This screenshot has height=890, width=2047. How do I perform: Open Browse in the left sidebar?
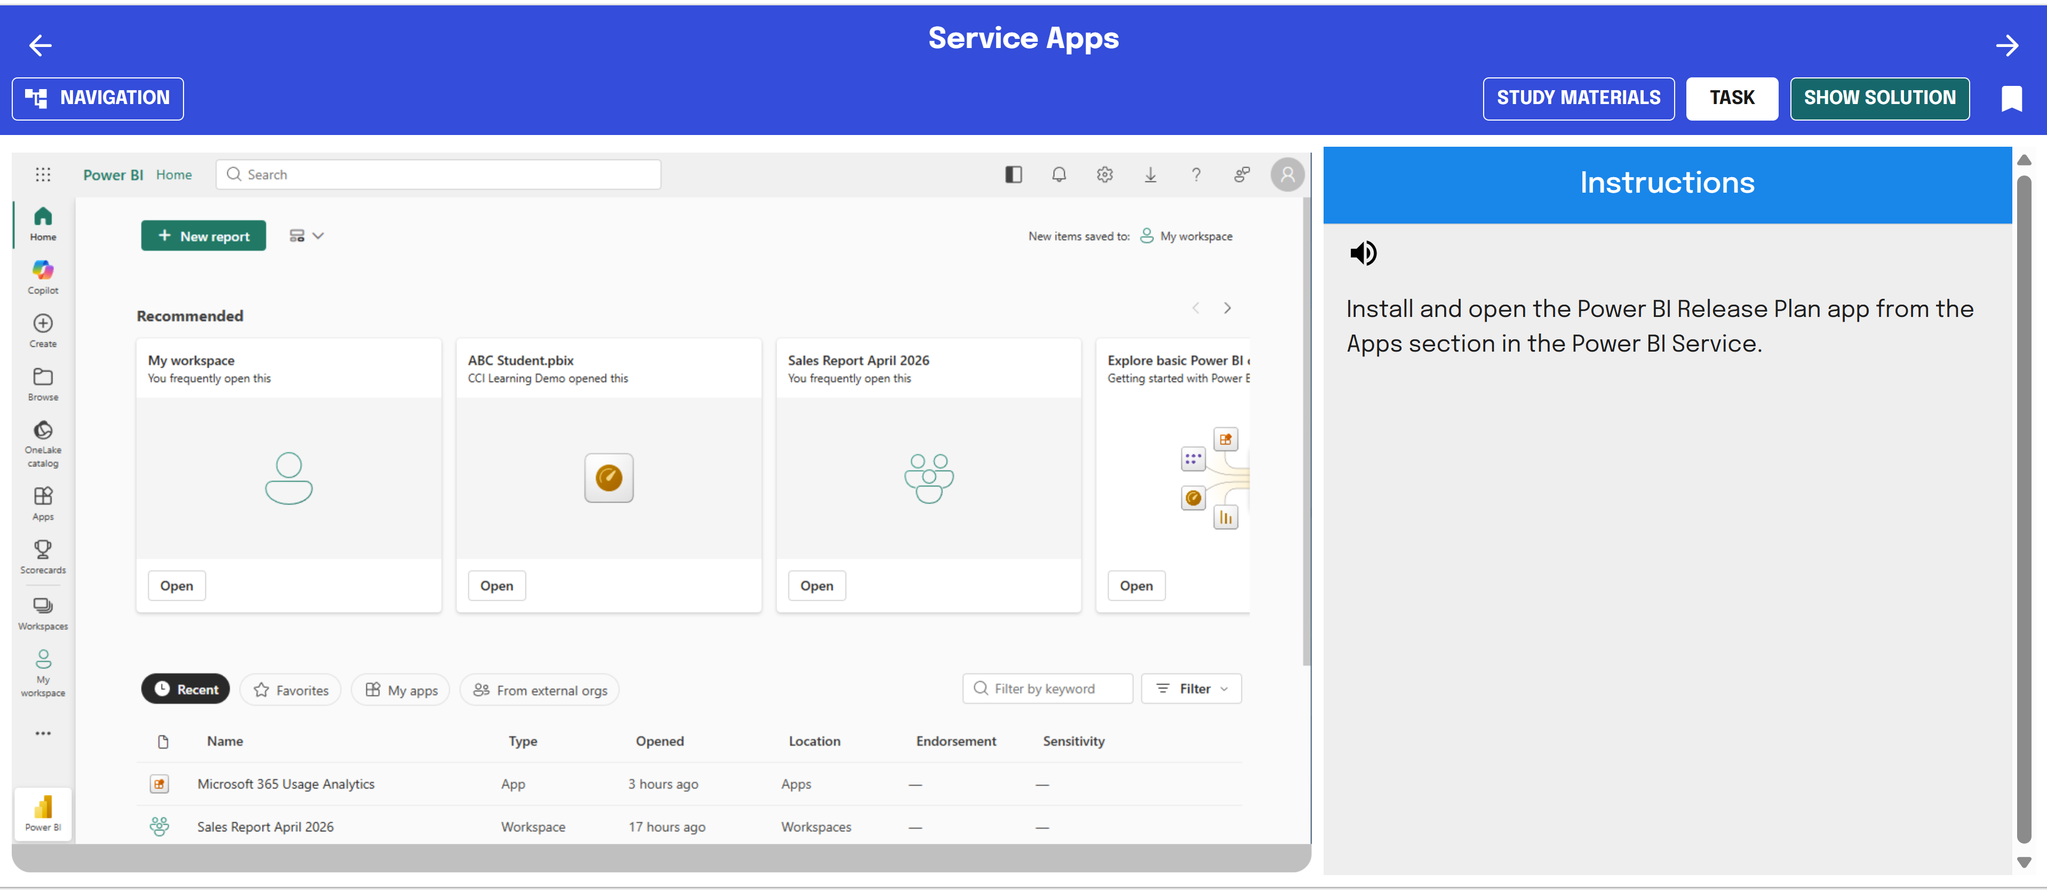pos(43,384)
